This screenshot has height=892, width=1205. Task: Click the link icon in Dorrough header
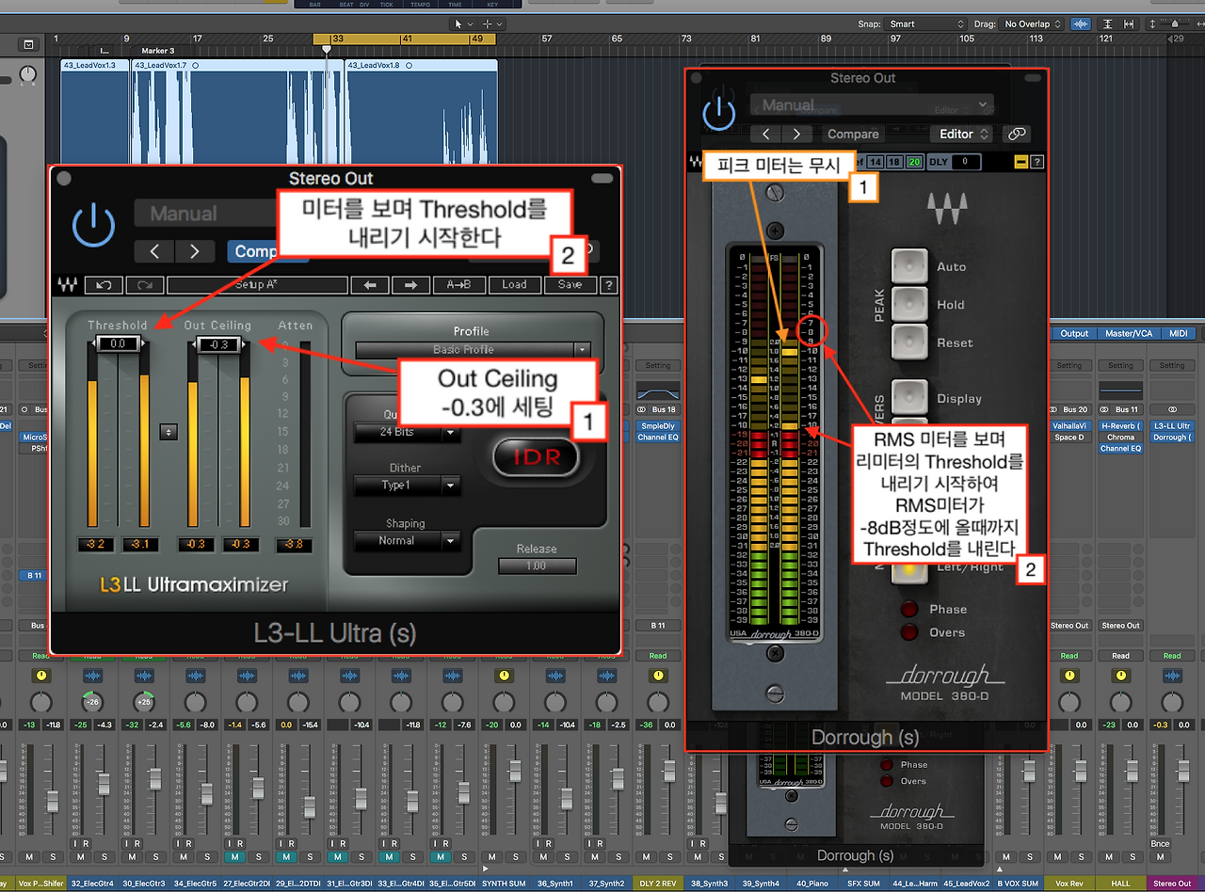[1016, 135]
